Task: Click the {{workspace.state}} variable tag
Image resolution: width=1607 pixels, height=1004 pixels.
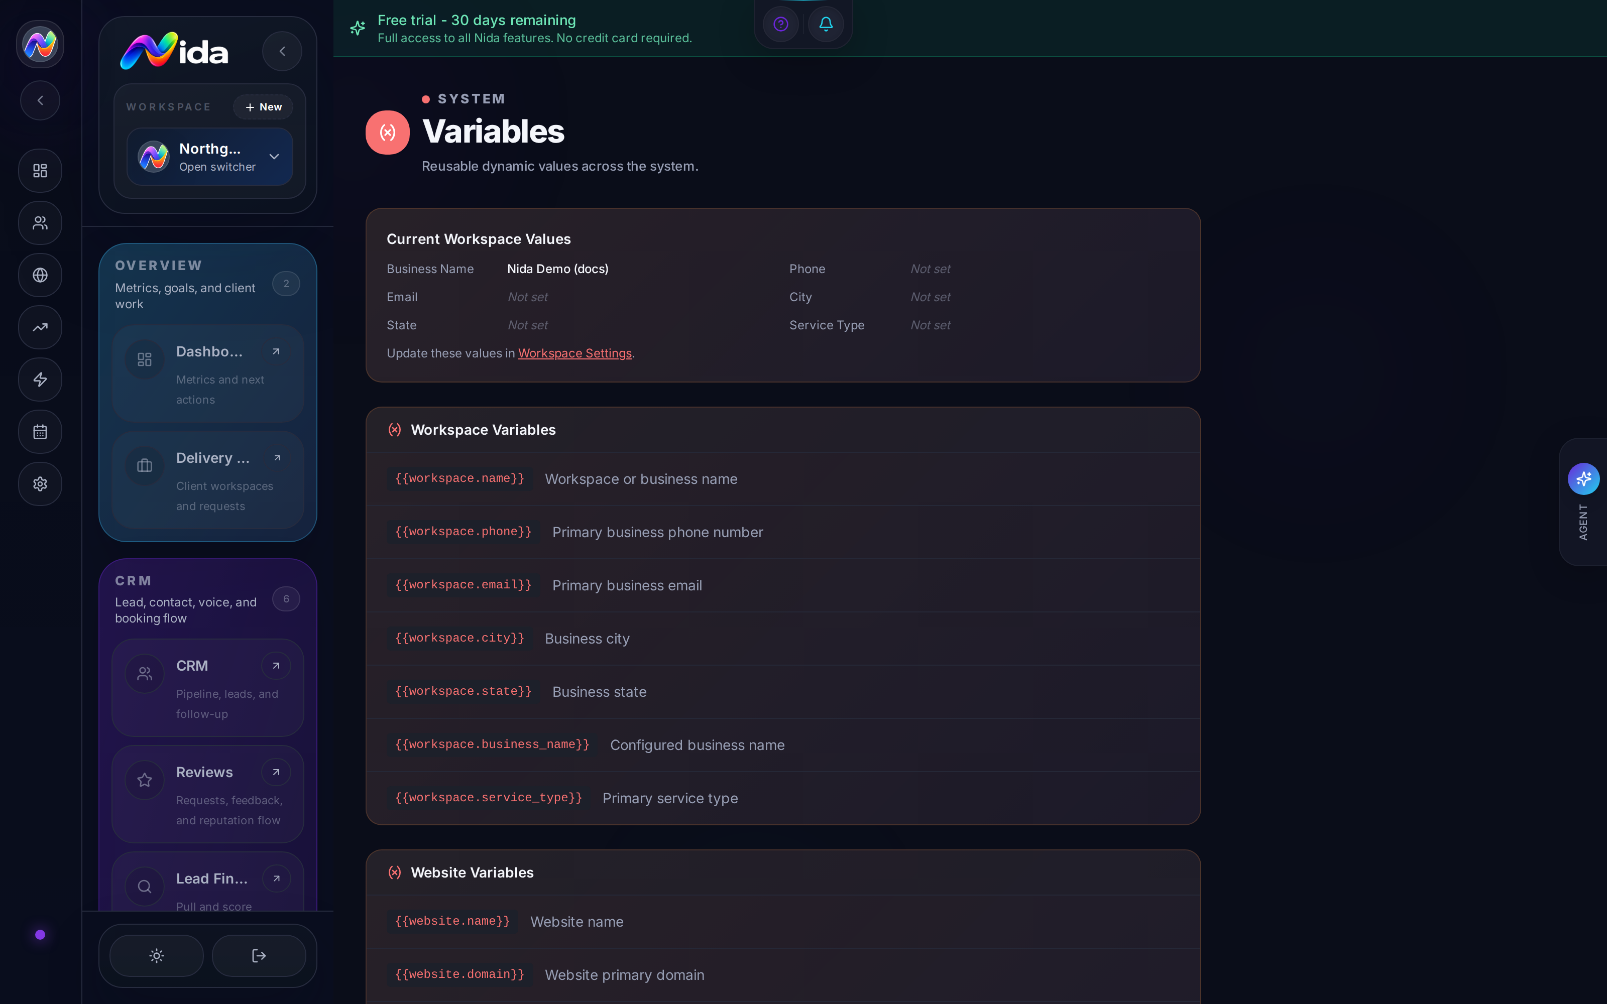Action: 464,691
